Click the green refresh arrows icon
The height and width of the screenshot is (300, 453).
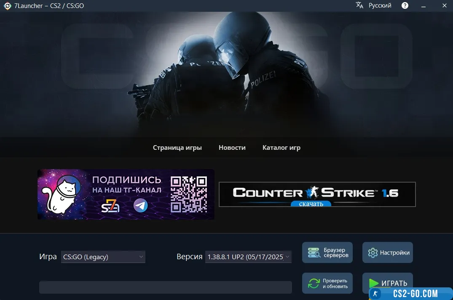tap(314, 283)
